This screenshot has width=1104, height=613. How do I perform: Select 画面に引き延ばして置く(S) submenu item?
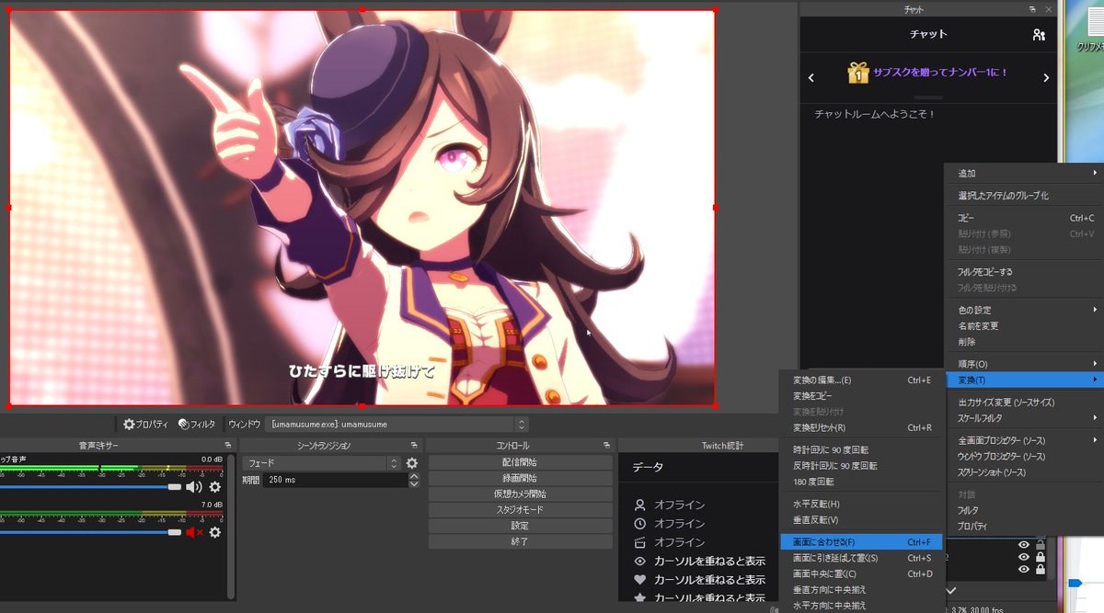coord(861,558)
